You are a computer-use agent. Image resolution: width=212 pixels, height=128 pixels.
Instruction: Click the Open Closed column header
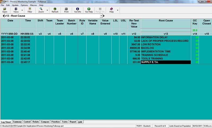(206, 24)
